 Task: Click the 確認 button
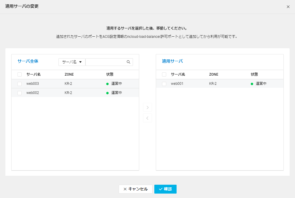[165, 189]
